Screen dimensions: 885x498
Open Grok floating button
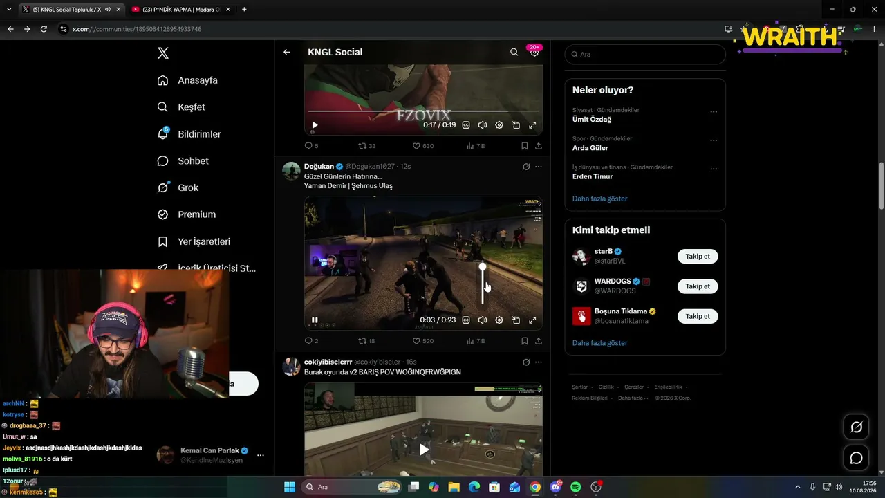pos(856,427)
